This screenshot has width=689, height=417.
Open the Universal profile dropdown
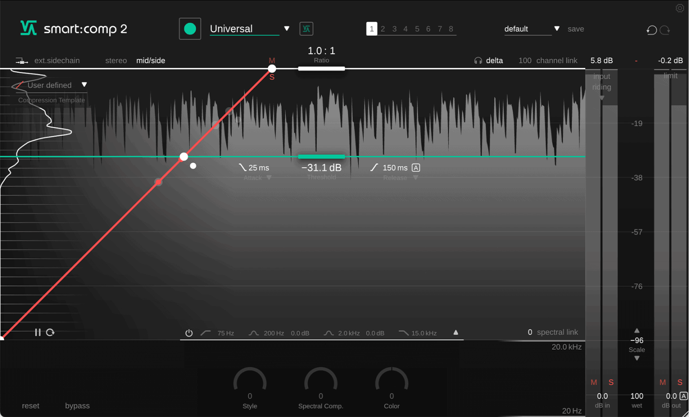tap(287, 28)
